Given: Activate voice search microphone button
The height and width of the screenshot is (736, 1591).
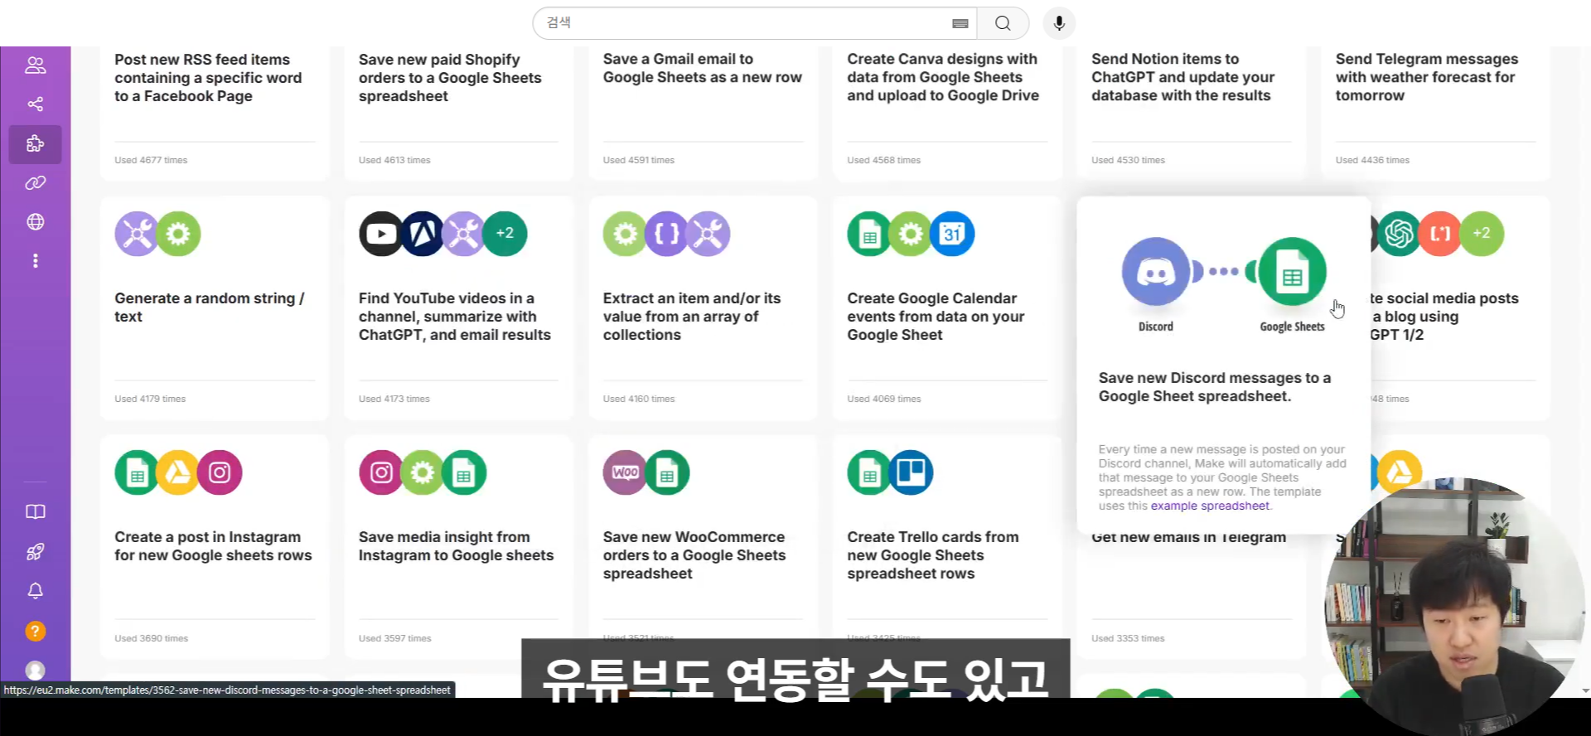Looking at the screenshot, I should (x=1059, y=23).
